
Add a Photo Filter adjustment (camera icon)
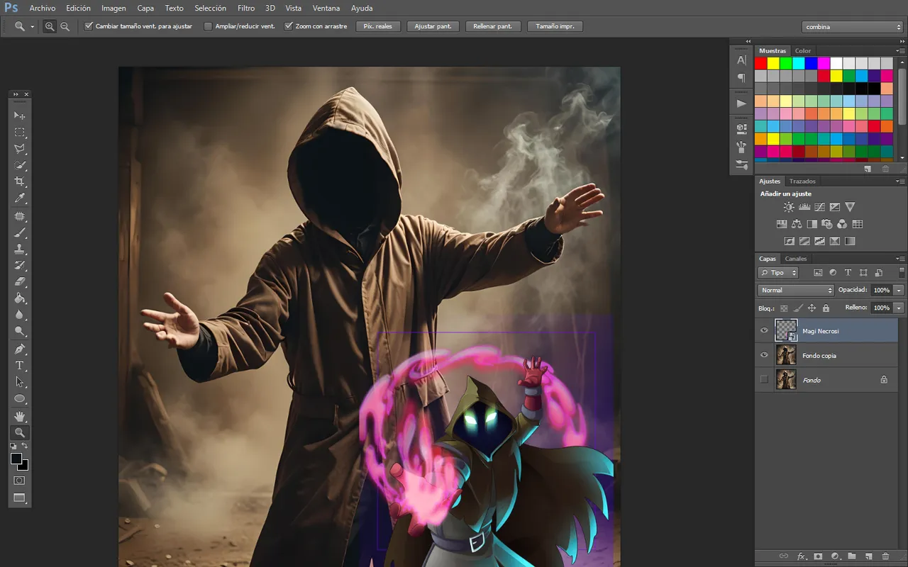pyautogui.click(x=827, y=224)
